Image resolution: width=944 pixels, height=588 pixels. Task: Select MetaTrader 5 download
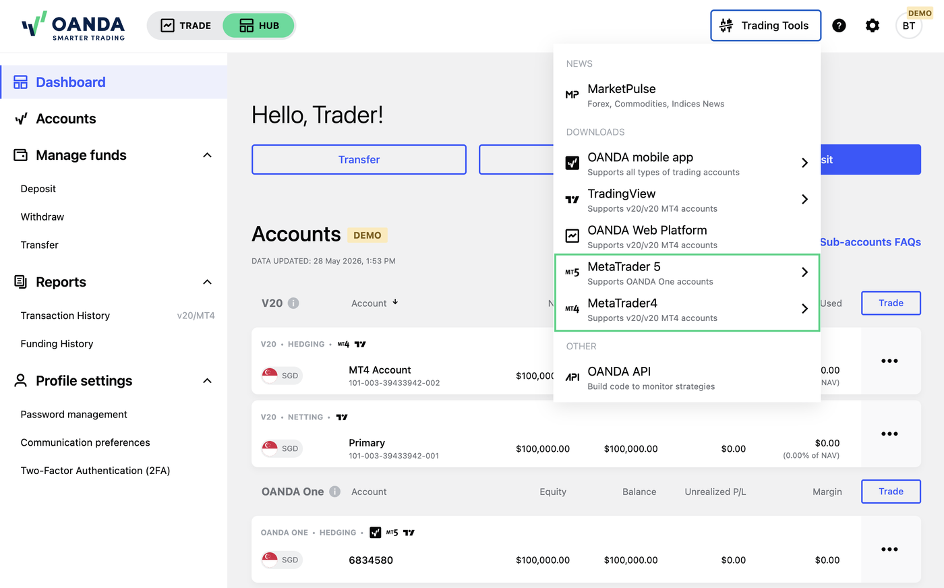pos(687,273)
